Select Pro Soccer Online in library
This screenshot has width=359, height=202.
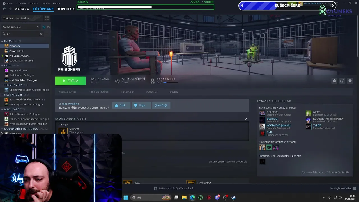tap(25, 56)
